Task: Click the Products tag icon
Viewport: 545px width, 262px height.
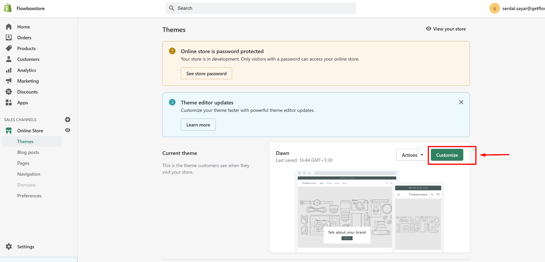Action: [9, 48]
